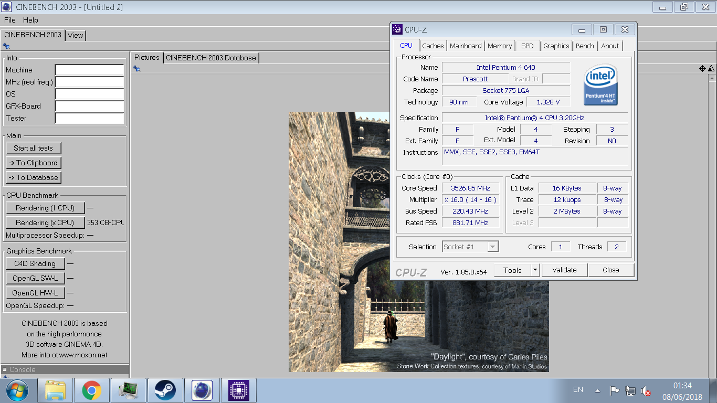717x403 pixels.
Task: Click the Intel Pentium 4 HT logo
Action: coord(600,86)
